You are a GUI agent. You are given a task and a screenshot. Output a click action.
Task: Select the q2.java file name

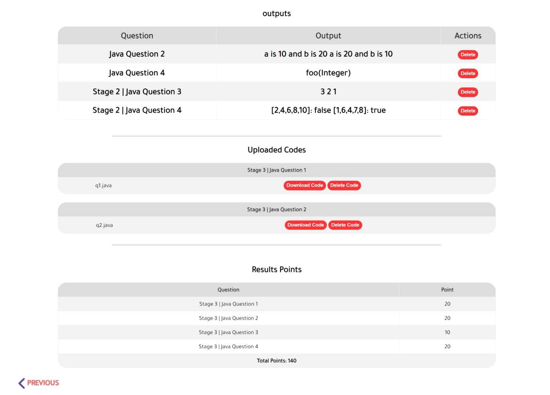[x=104, y=225]
